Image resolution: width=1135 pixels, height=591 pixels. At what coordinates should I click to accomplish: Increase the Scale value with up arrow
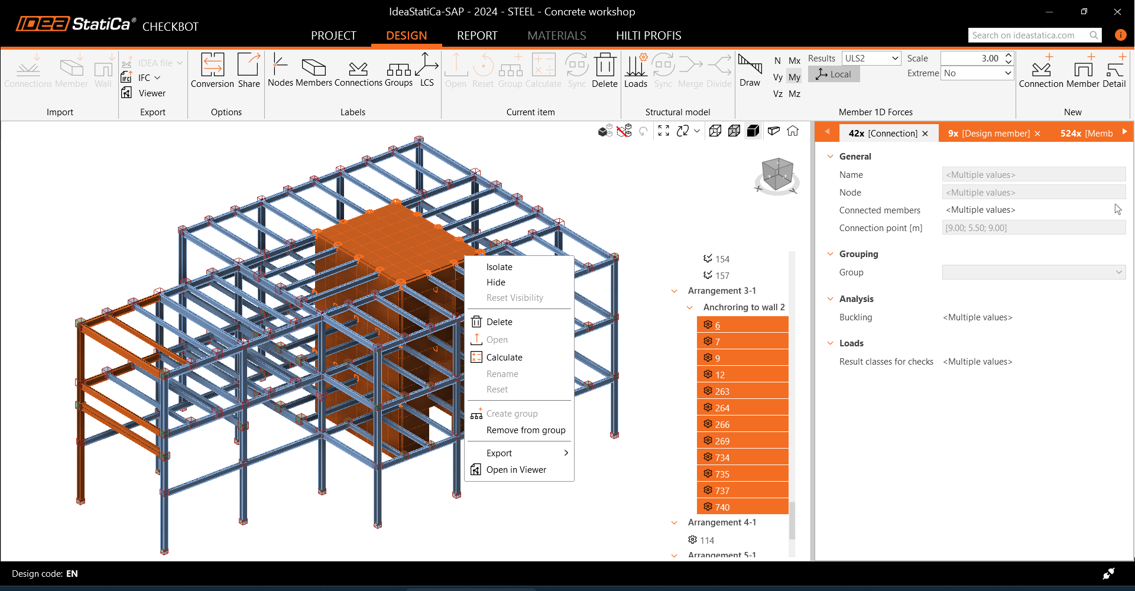click(x=1008, y=55)
